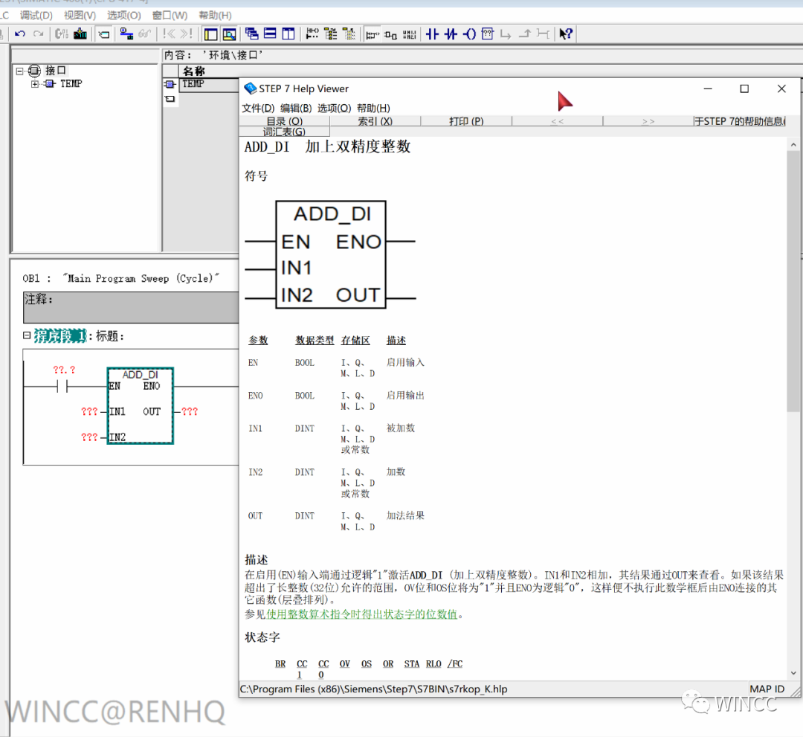
Task: Insert an empty box element
Action: coord(488,33)
